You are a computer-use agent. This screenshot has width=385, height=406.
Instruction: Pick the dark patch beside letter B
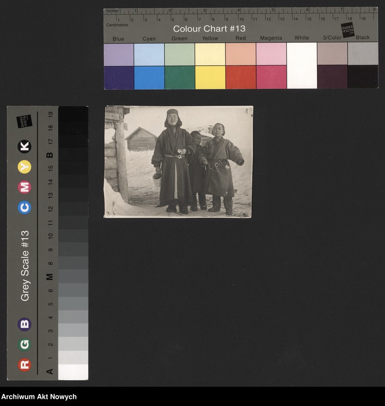coord(74,155)
